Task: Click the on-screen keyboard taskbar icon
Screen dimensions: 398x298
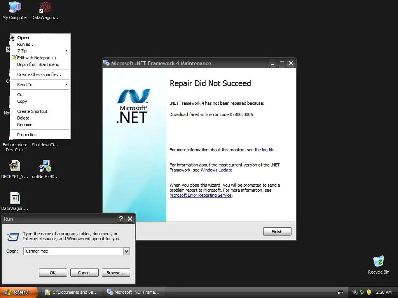Action: (x=340, y=293)
